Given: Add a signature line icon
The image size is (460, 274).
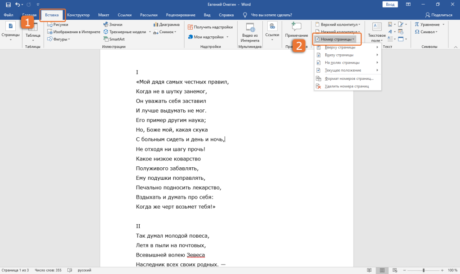Looking at the screenshot, I should (401, 25).
